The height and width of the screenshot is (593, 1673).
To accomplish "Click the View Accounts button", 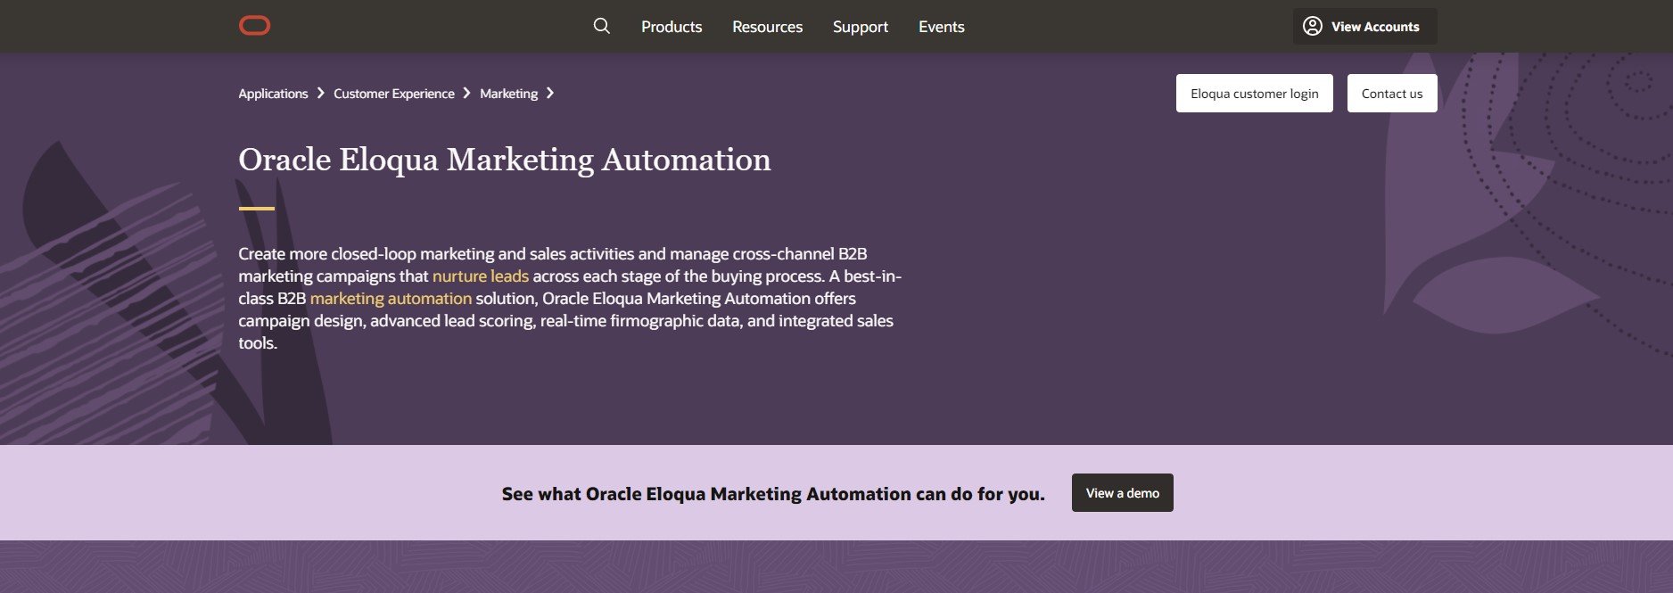I will click(1364, 26).
